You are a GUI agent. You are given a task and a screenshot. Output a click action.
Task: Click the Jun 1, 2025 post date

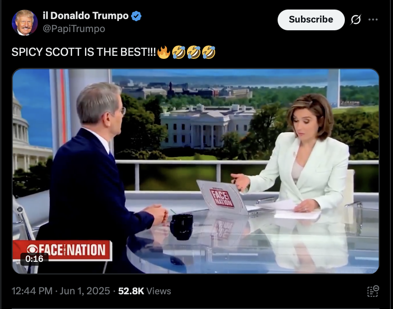point(85,291)
